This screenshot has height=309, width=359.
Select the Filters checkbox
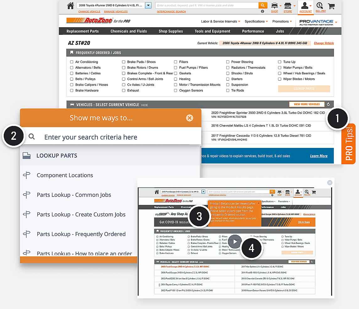tap(176, 62)
